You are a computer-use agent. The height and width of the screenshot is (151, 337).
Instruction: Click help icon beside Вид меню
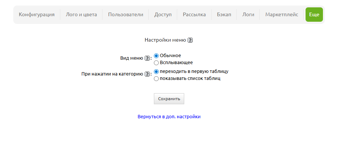pos(147,58)
